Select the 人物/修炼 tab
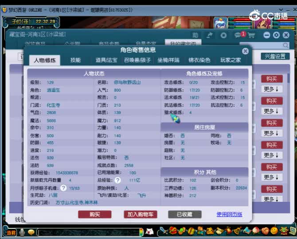 [x=45, y=60]
